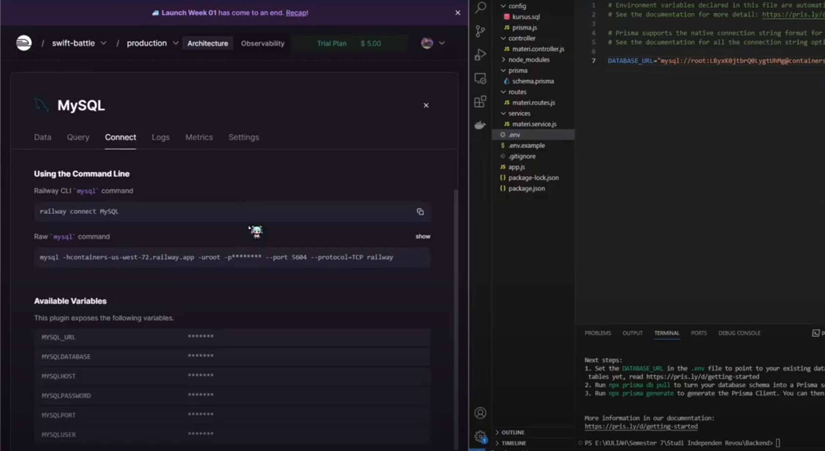Click the MYSQL_URL variable row
The image size is (825, 451).
pyautogui.click(x=232, y=337)
